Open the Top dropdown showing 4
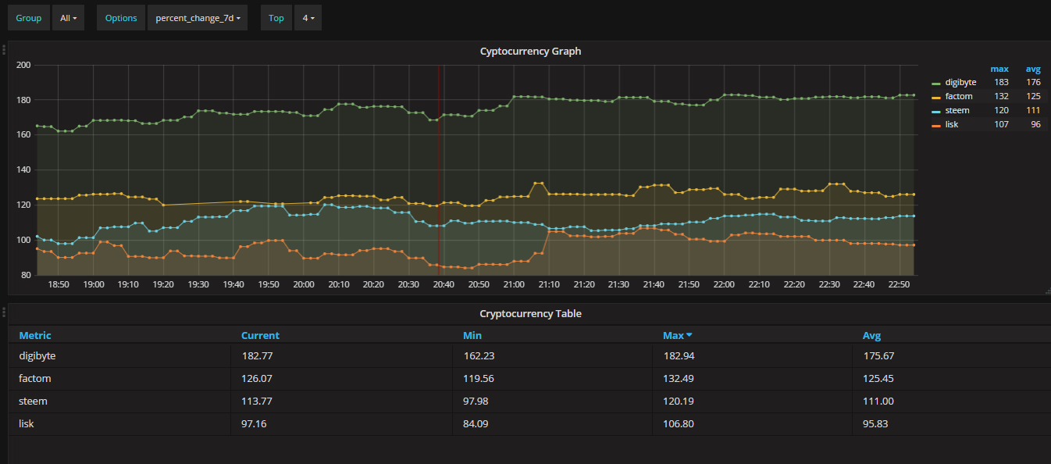 pyautogui.click(x=308, y=18)
